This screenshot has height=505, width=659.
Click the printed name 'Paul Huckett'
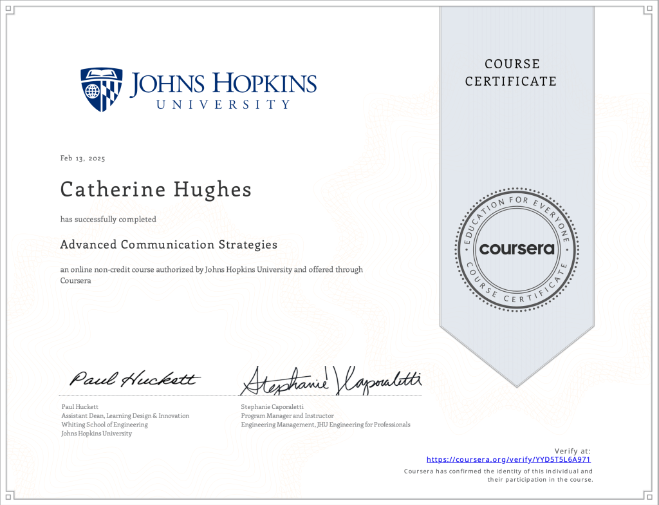(x=80, y=406)
